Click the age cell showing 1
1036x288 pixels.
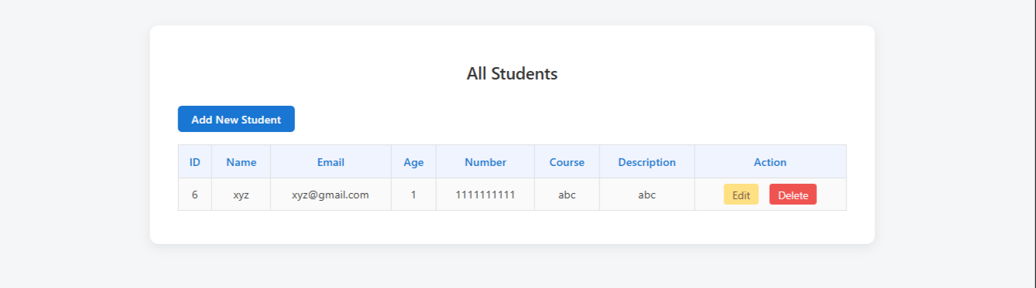(413, 195)
